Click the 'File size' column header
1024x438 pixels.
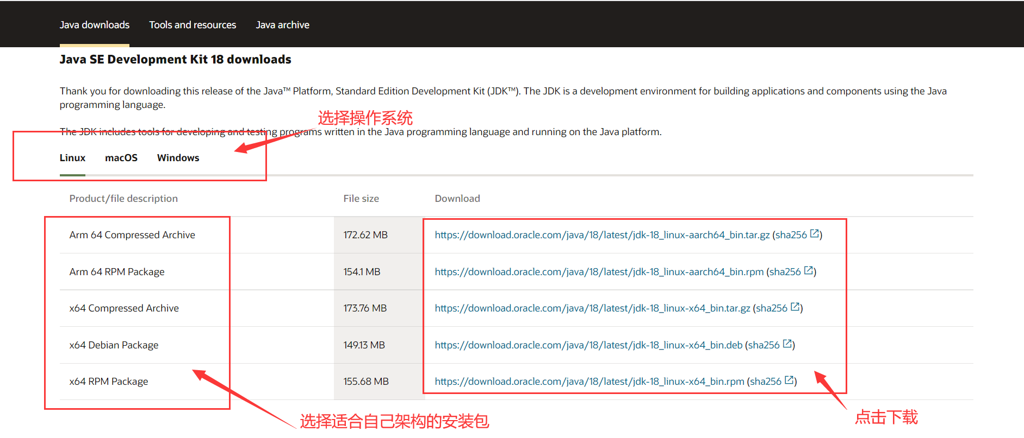(361, 199)
